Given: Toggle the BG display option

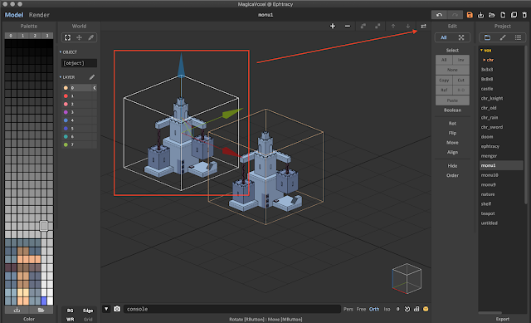Looking at the screenshot, I should point(70,311).
